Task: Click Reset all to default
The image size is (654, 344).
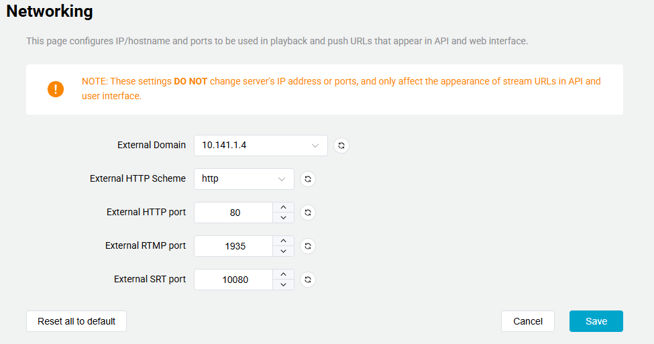Action: [x=76, y=321]
